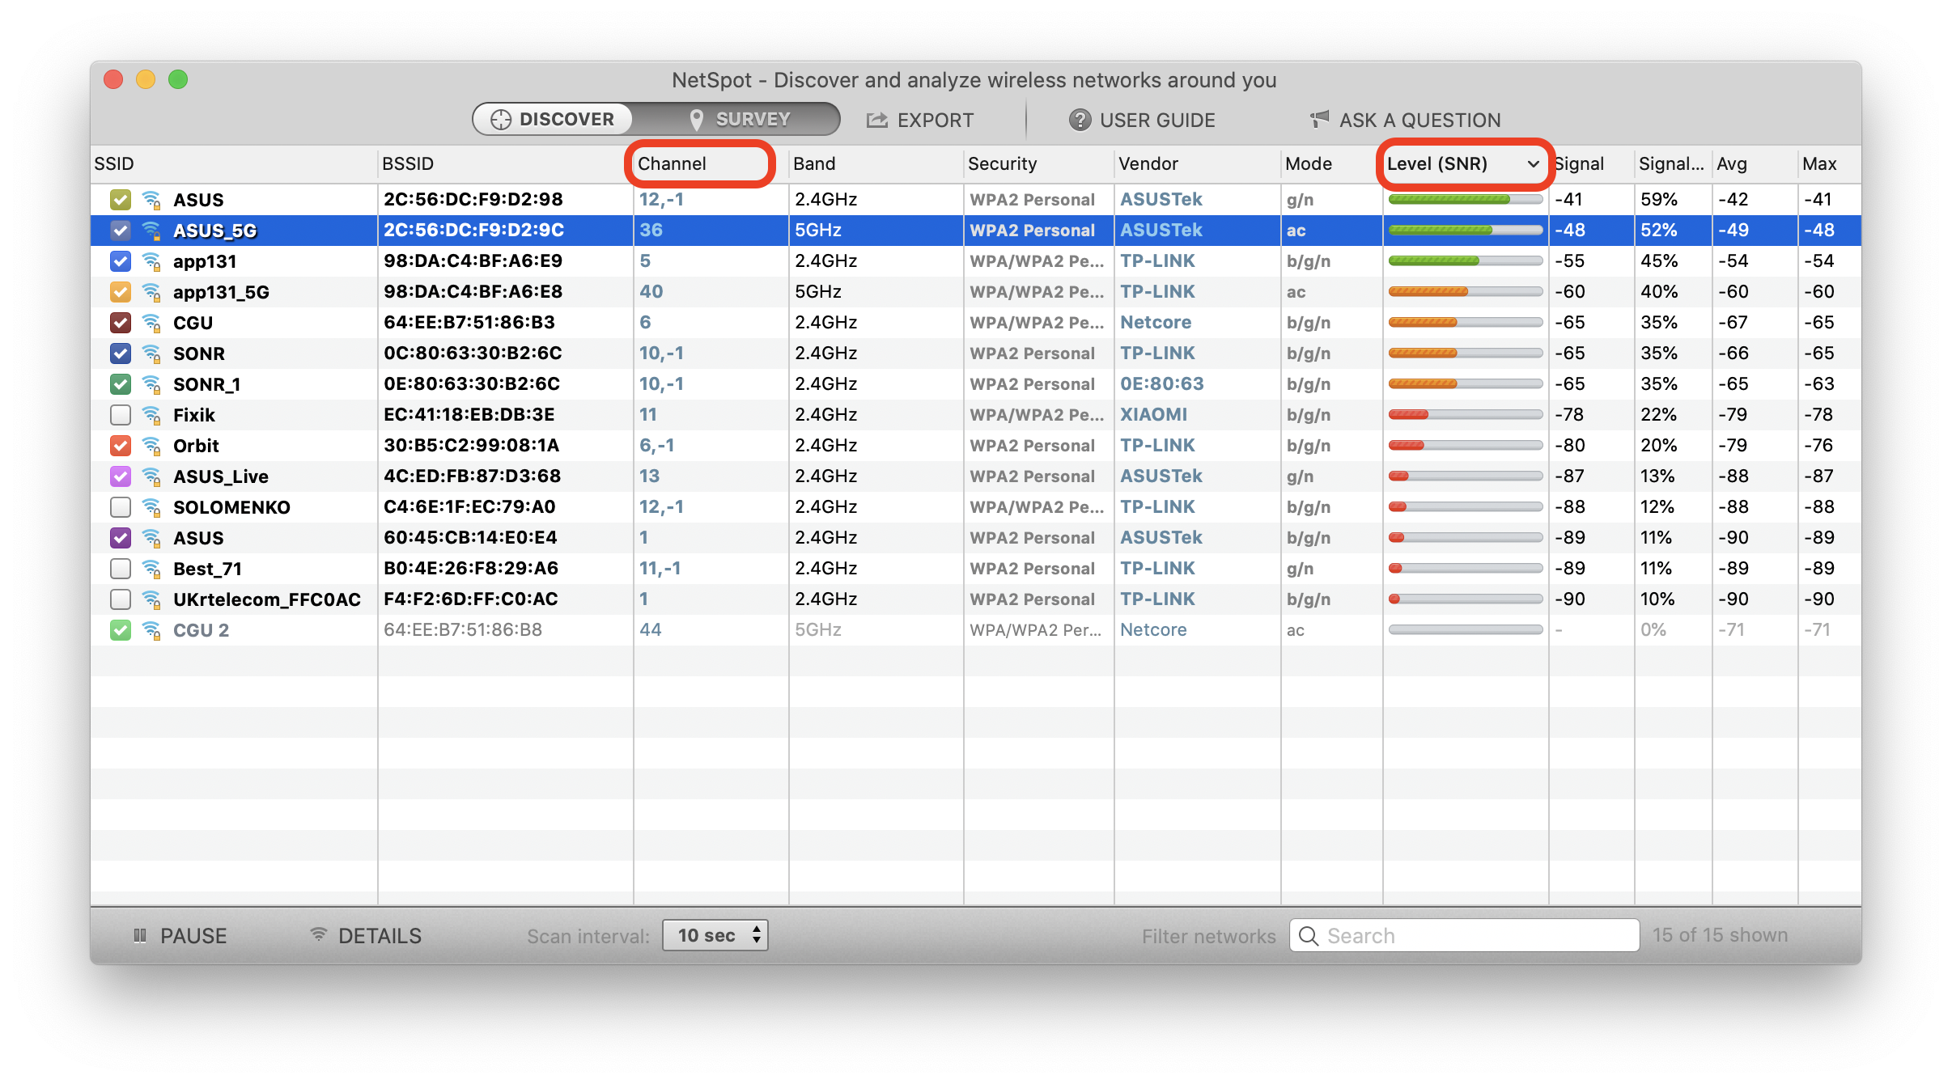
Task: Click the crosshair icon on the Discover button
Action: (x=500, y=118)
